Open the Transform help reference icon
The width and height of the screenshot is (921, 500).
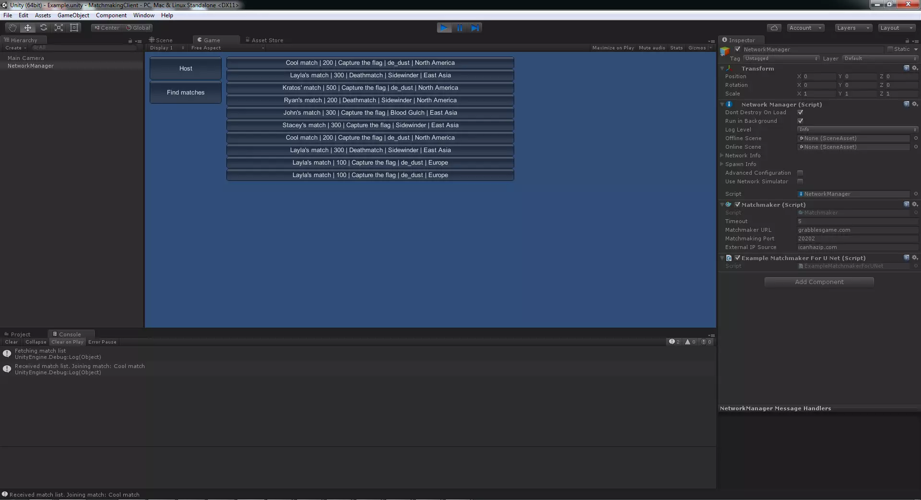[906, 68]
